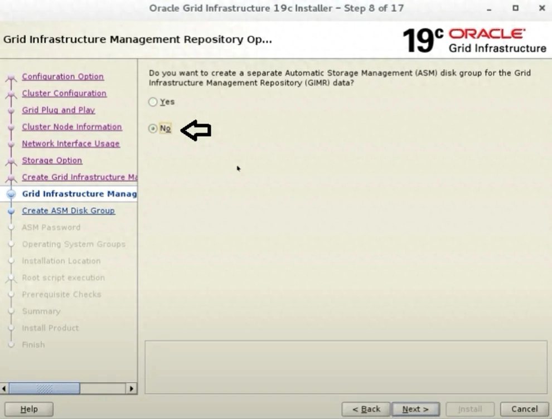Click the step icon next to Storage Option
Screen dimensions: 552x419
[12, 160]
